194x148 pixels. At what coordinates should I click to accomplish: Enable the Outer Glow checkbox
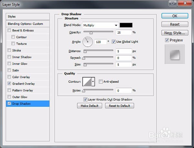9,97
